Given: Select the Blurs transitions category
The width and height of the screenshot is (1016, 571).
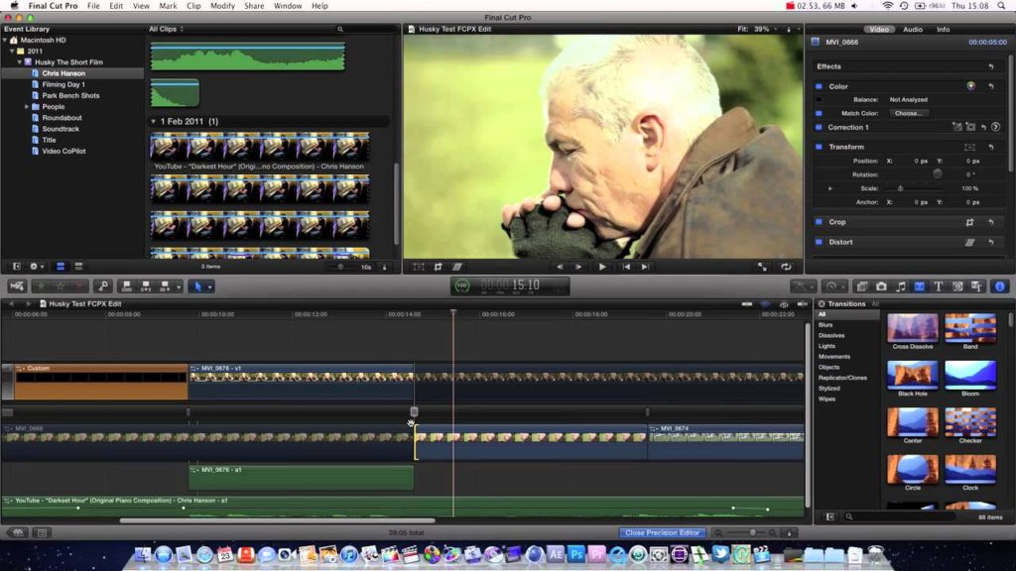Looking at the screenshot, I should (x=825, y=325).
